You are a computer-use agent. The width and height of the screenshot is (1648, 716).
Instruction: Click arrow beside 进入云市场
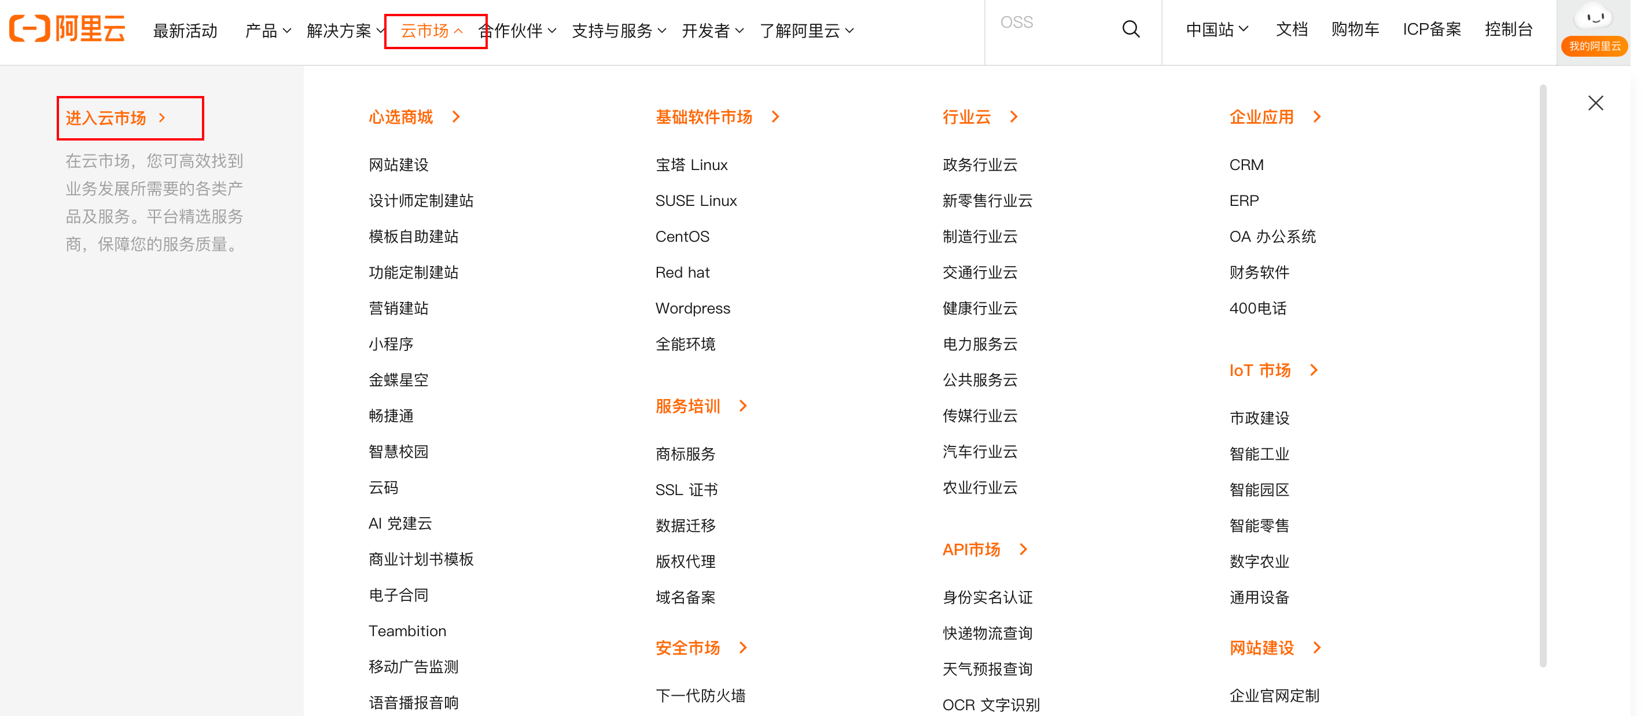pos(162,117)
